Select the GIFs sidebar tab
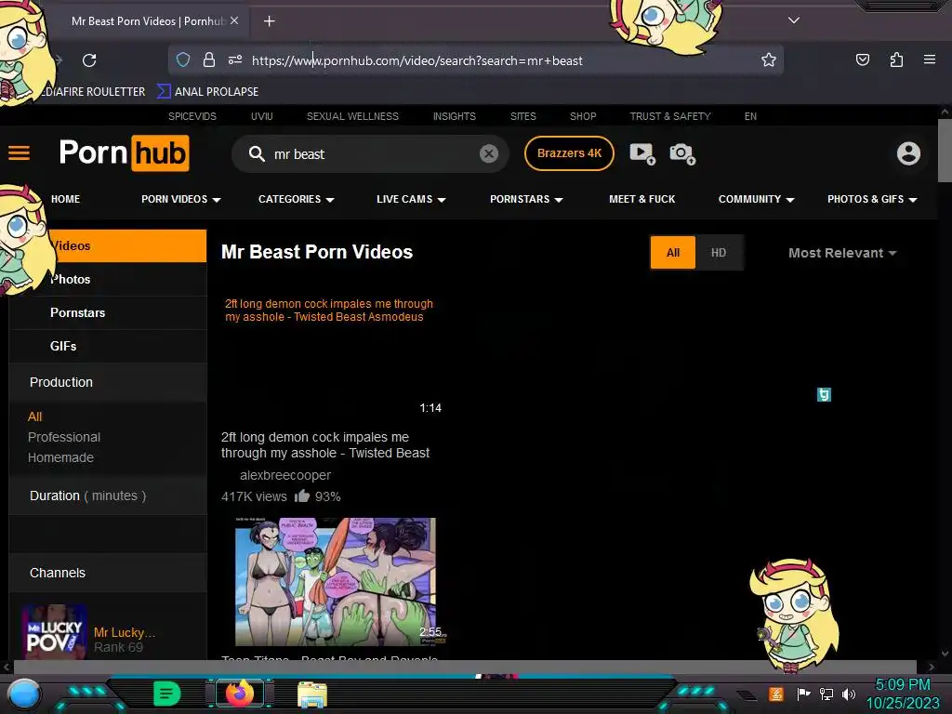 108,346
